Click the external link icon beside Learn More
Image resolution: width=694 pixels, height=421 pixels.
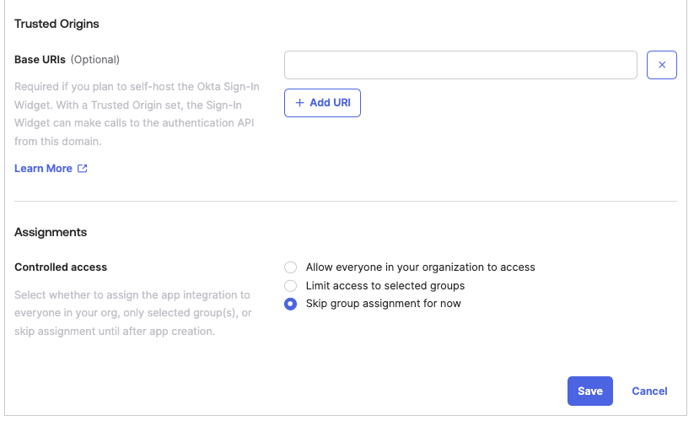[x=83, y=169]
